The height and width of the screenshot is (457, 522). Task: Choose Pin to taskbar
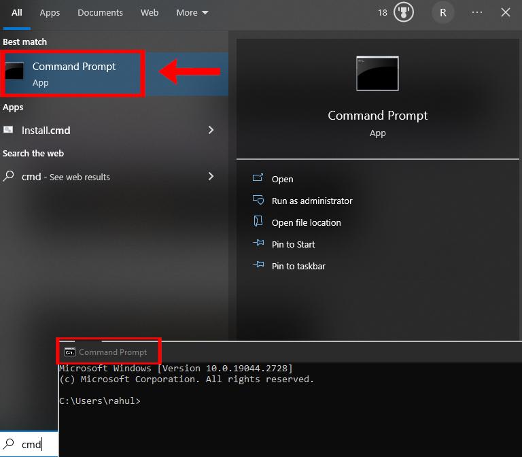[298, 266]
